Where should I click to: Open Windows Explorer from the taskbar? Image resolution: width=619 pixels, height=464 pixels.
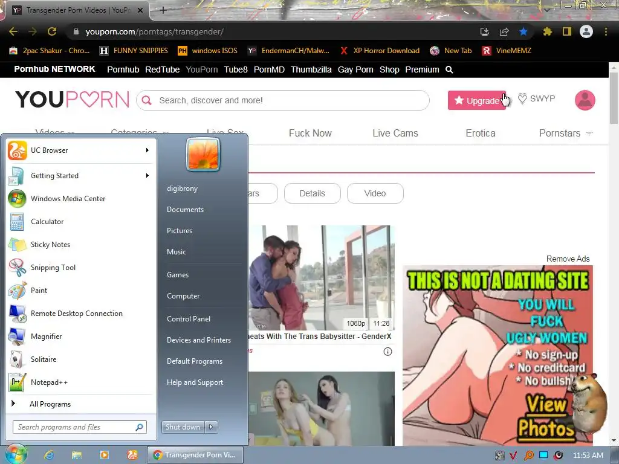click(x=77, y=455)
